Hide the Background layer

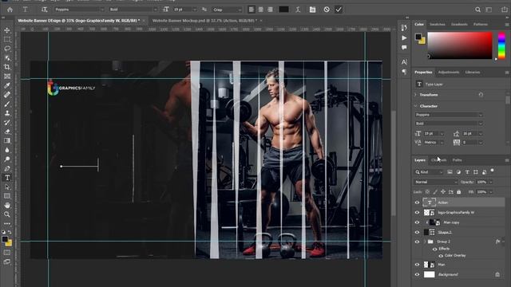tap(417, 274)
